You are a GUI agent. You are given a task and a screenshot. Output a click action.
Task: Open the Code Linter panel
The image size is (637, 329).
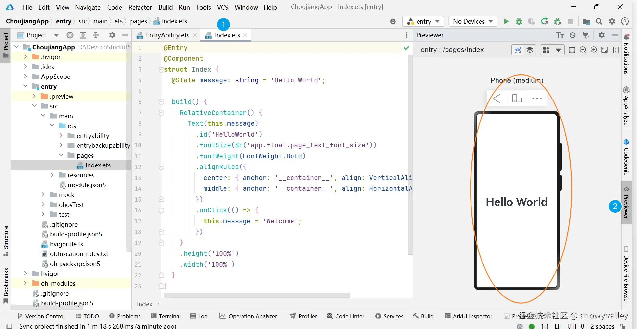coord(345,316)
